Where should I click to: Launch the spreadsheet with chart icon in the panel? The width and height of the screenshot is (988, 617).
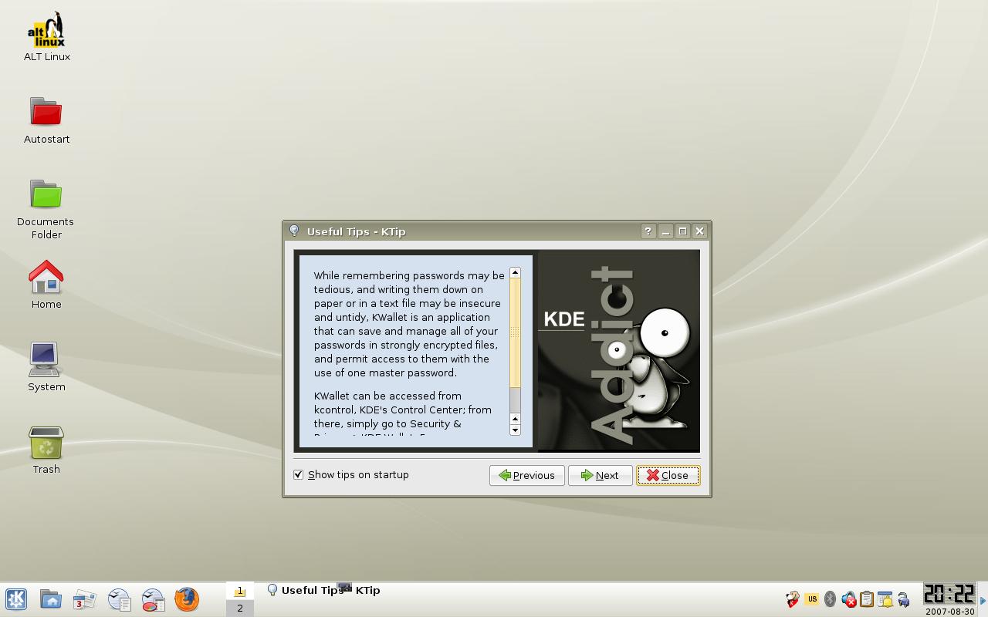click(x=153, y=599)
